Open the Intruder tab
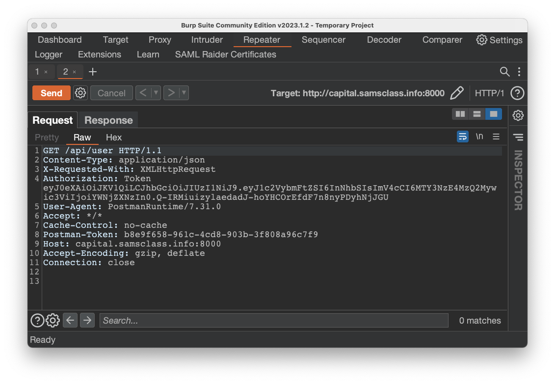Screen dimensions: 555x384 coord(207,40)
